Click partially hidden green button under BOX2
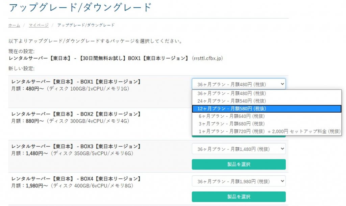Viewport: 346px width, 206px height. [239, 136]
